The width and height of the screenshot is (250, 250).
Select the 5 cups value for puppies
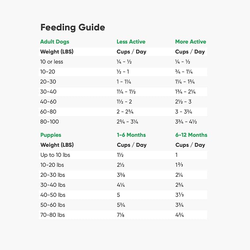tap(118, 195)
